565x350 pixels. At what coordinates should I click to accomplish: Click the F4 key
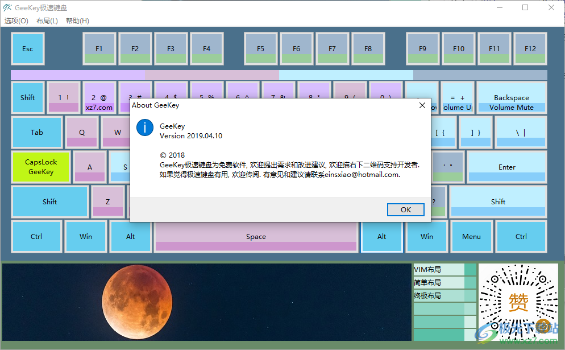pyautogui.click(x=206, y=49)
